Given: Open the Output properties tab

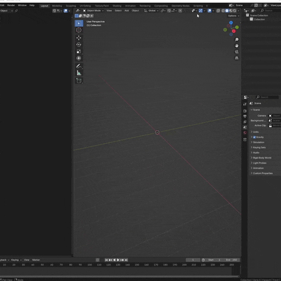Looking at the screenshot, I should (245, 116).
